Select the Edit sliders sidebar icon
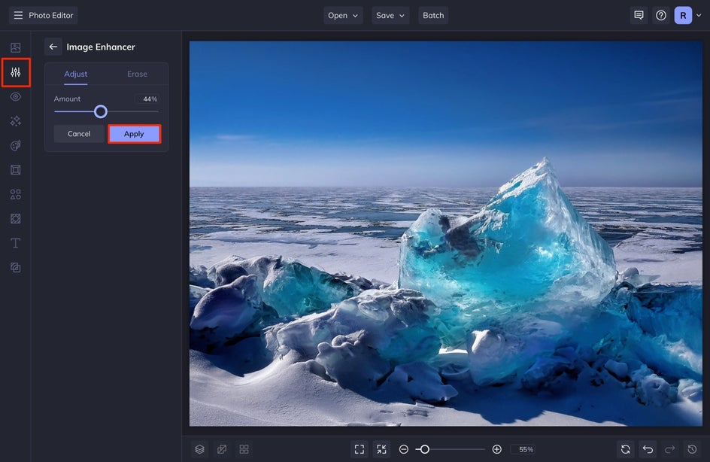Image resolution: width=710 pixels, height=462 pixels. [x=15, y=72]
